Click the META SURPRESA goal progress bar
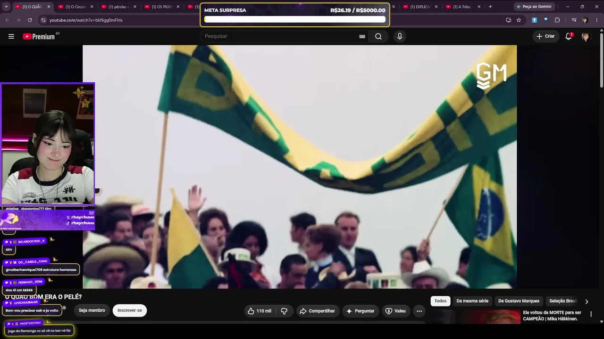 point(295,19)
